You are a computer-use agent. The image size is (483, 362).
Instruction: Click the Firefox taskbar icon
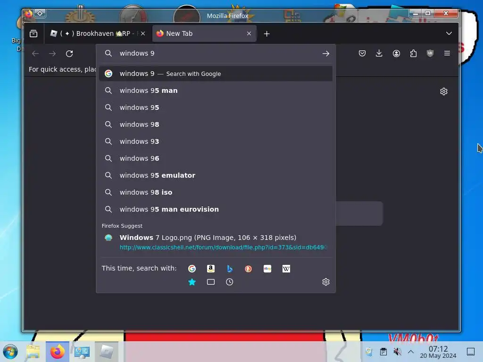58,352
